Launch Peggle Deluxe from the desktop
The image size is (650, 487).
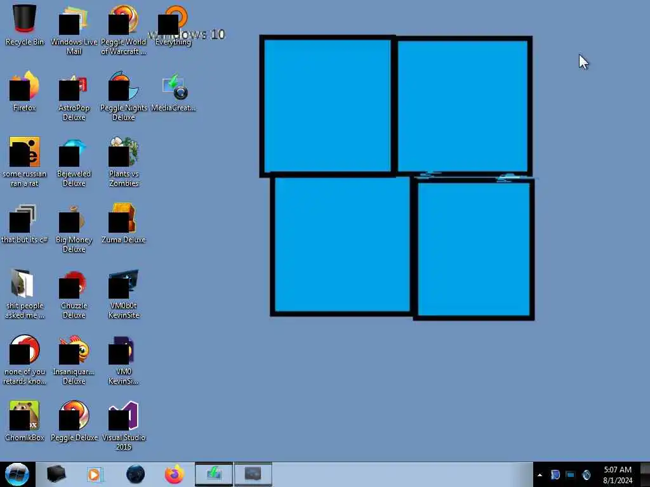coord(74,421)
